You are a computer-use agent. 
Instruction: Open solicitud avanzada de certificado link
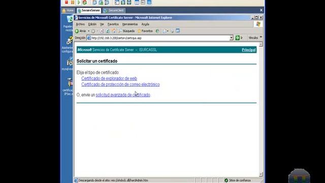[123, 95]
